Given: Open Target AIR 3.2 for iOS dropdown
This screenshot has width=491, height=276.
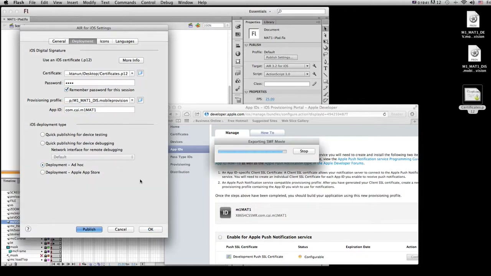Looking at the screenshot, I should coord(287,66).
